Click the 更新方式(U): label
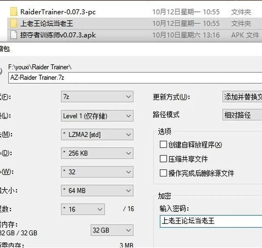 click(171, 97)
